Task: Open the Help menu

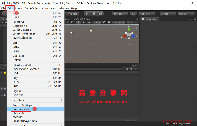Action: click(74, 8)
